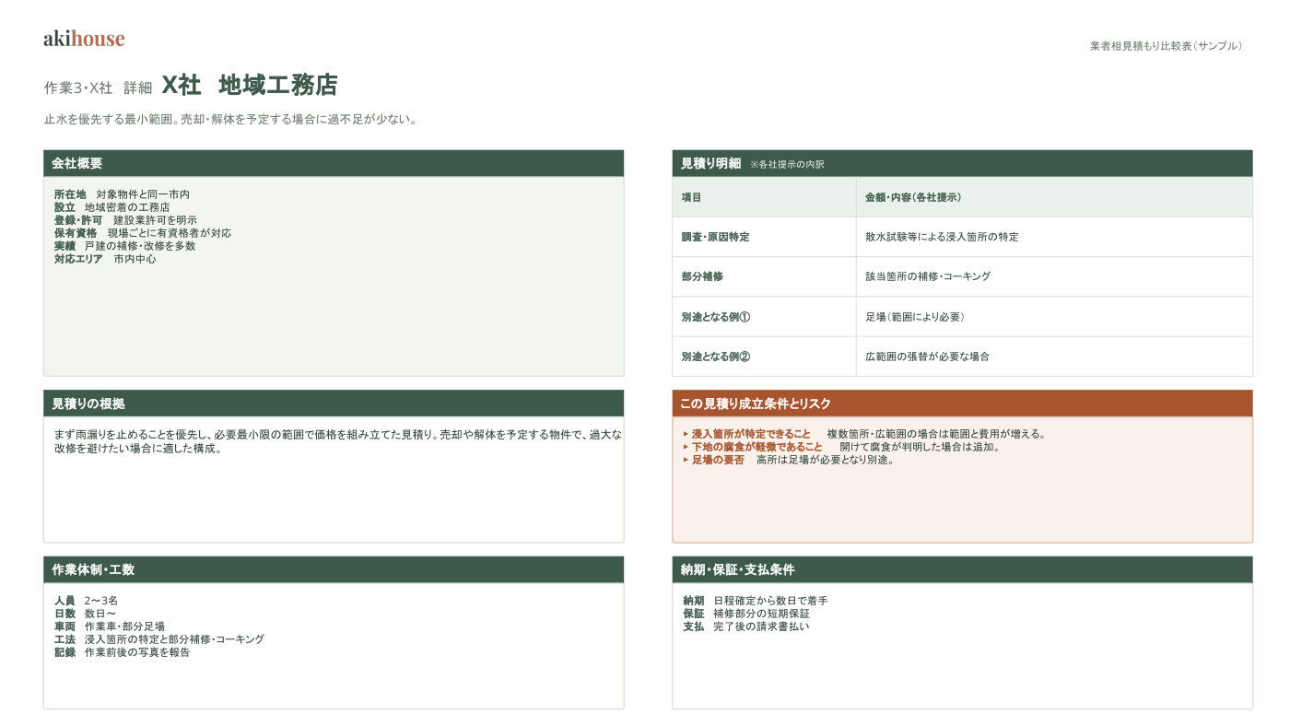Click the '項目' column header
Screen dimensions: 1290x726
[764, 197]
